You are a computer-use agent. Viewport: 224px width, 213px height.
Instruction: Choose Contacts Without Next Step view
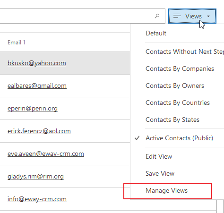(x=185, y=51)
